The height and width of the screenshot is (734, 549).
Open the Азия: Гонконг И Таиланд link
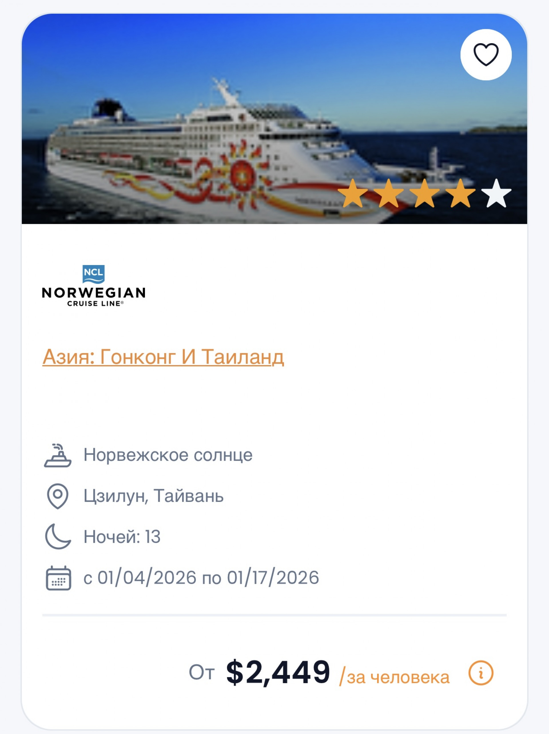[x=163, y=357]
